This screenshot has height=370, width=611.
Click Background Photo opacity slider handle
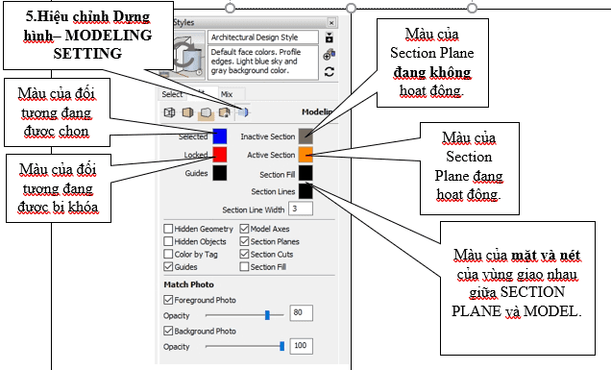pyautogui.click(x=282, y=346)
